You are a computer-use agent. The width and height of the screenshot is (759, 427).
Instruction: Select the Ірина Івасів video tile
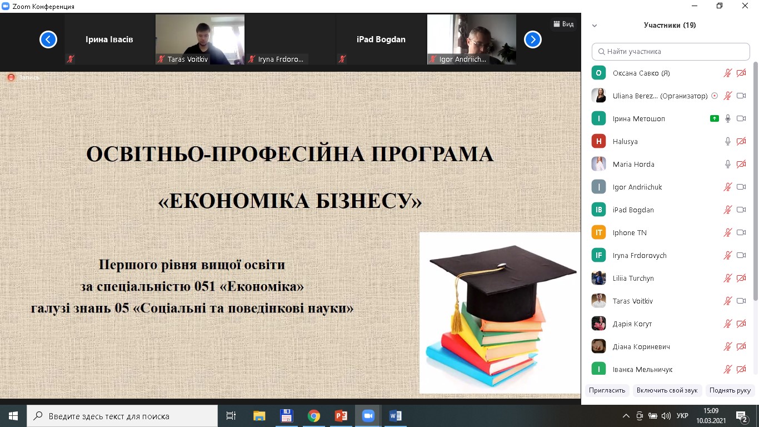coord(109,39)
